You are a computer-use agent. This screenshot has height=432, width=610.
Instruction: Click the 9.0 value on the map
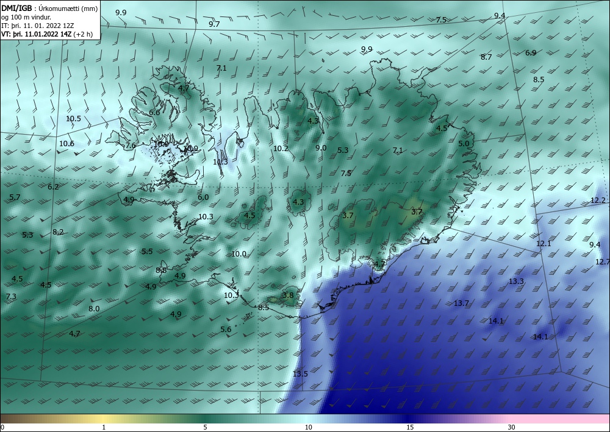pos(321,147)
